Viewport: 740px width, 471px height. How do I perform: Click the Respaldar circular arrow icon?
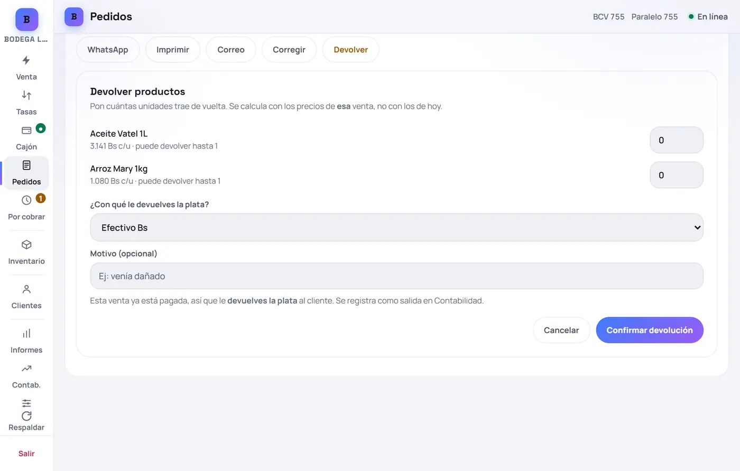[26, 416]
